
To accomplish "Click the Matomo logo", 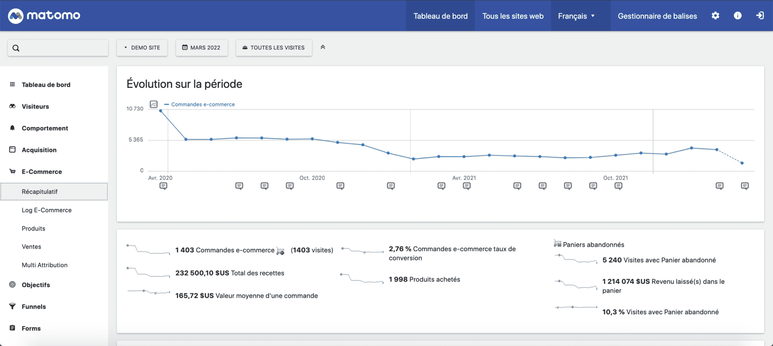I will tap(44, 16).
